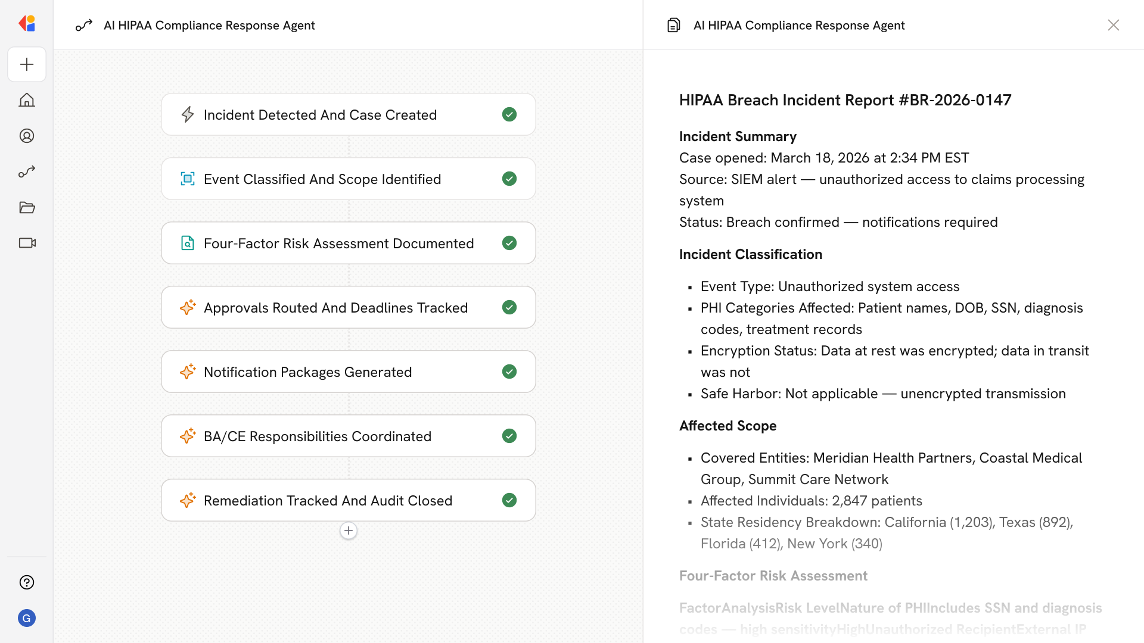This screenshot has height=643, width=1144.
Task: Click the document icon beside report title
Action: click(x=673, y=25)
